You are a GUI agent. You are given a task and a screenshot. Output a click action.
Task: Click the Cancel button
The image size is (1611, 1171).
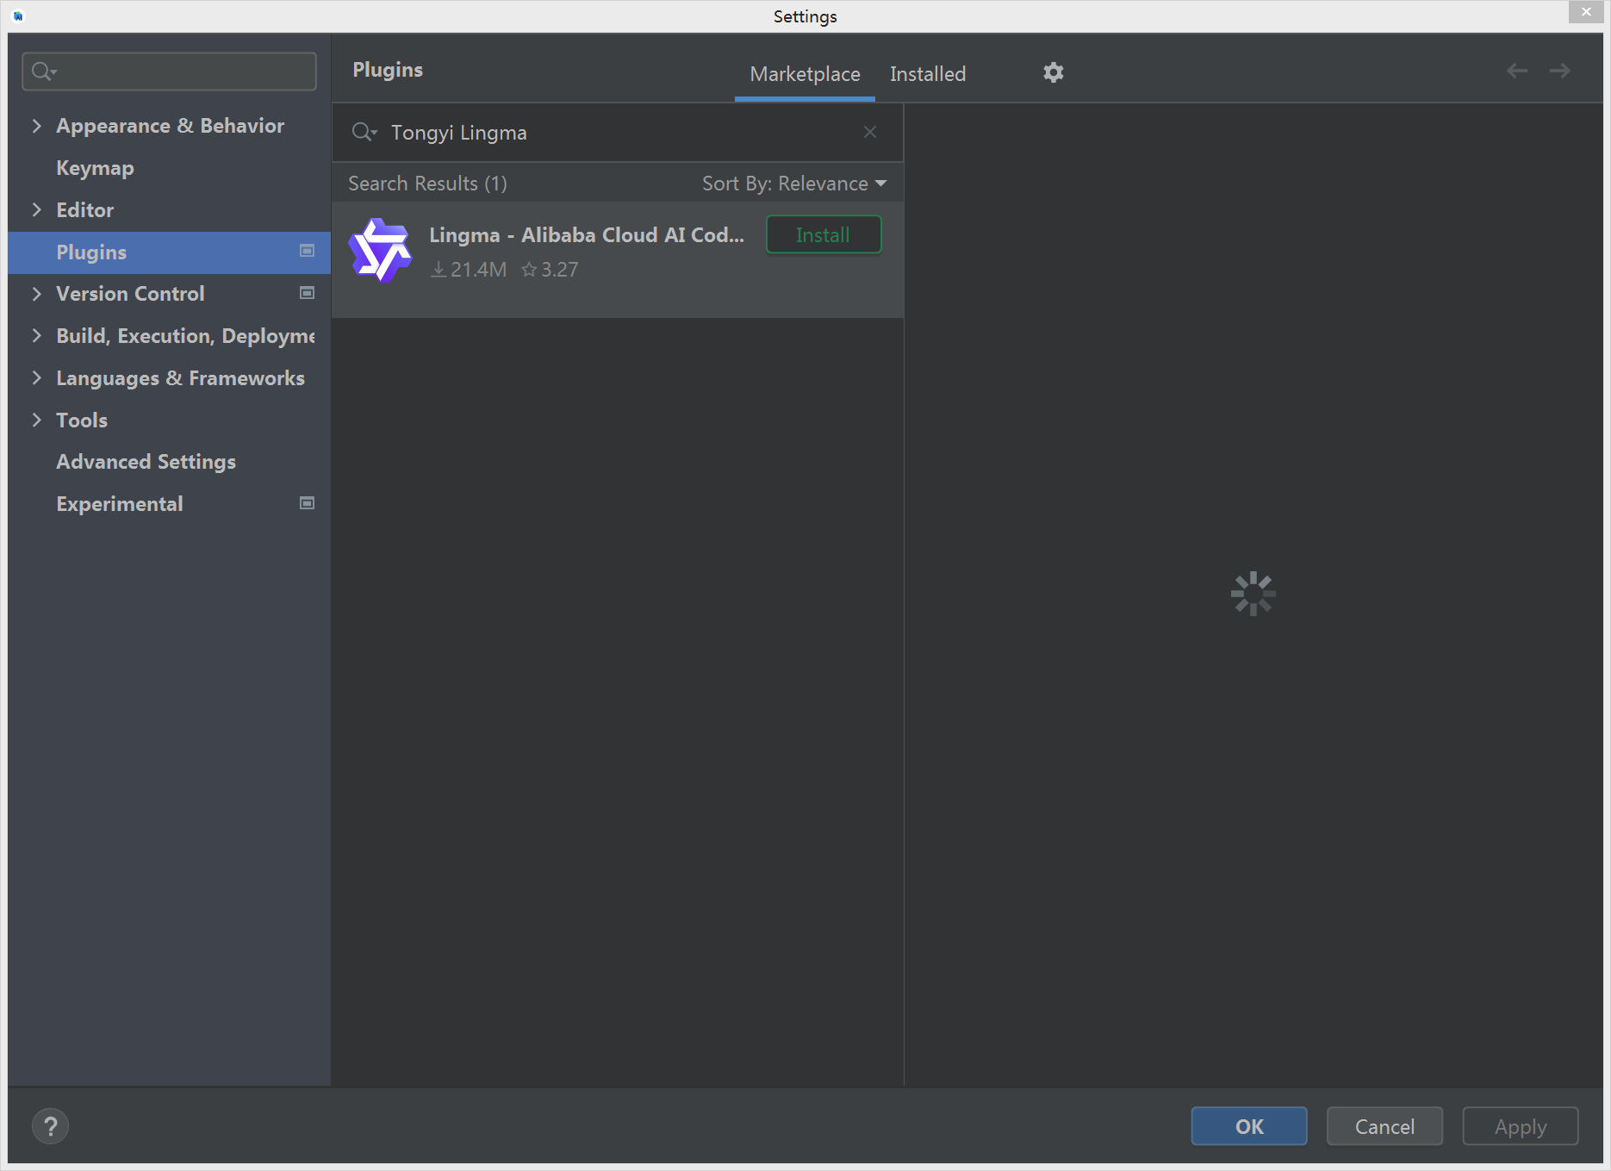(1384, 1126)
